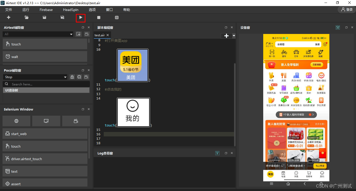This screenshot has height=191, width=356.
Task: Float the 脚本编辑窗 panel
Action: pyautogui.click(x=226, y=27)
